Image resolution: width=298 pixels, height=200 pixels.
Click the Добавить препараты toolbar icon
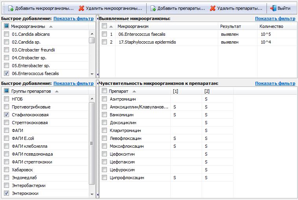(153, 8)
